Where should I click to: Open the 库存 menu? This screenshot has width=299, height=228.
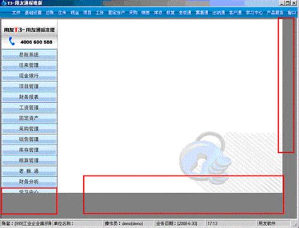tap(158, 13)
